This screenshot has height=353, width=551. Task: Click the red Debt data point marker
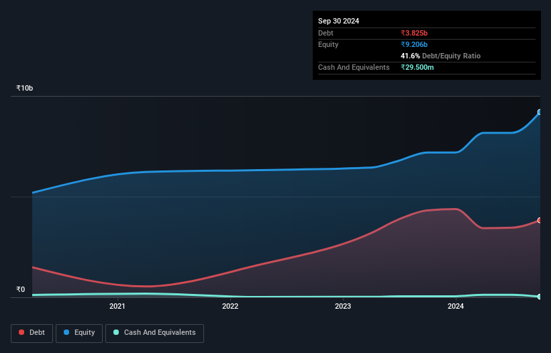pos(540,220)
